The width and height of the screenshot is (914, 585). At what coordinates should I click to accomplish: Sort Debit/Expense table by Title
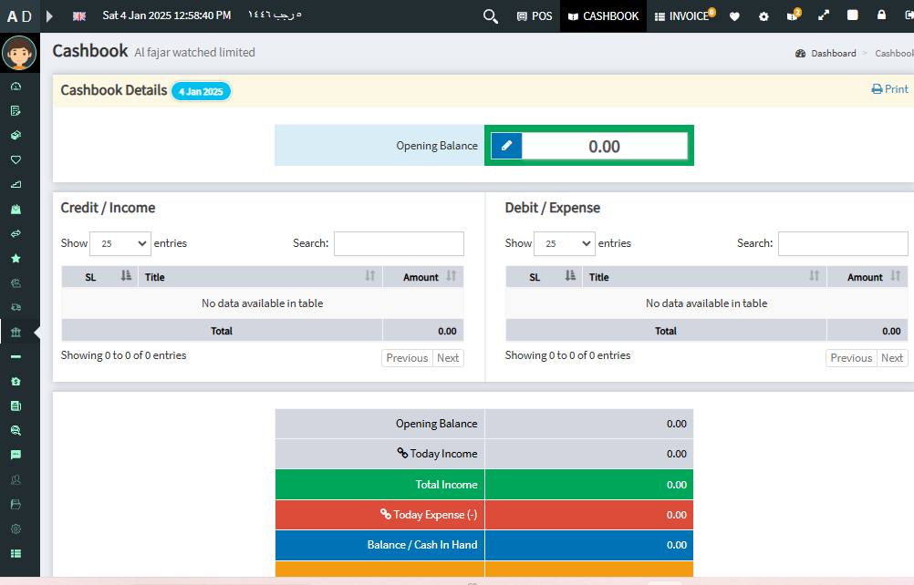pos(704,276)
